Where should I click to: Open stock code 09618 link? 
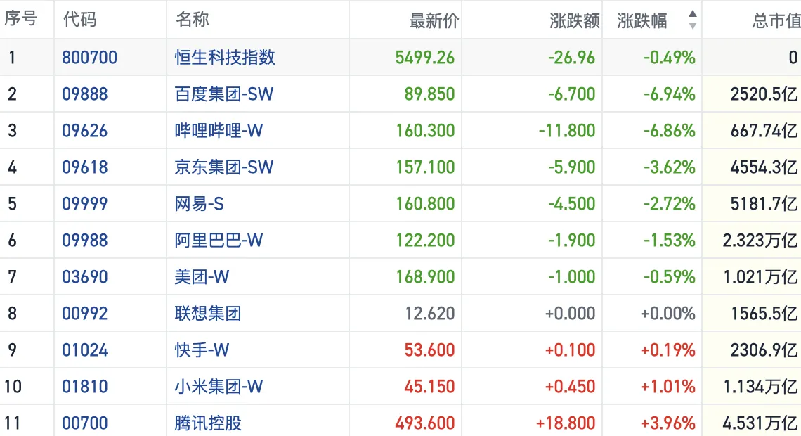tap(85, 167)
